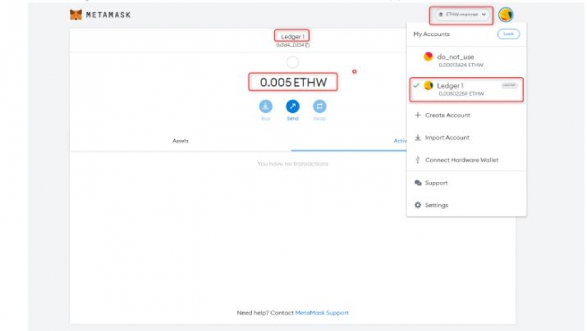Click the METAMASK wordmark text
Screen dimensions: 587x331
(108, 15)
